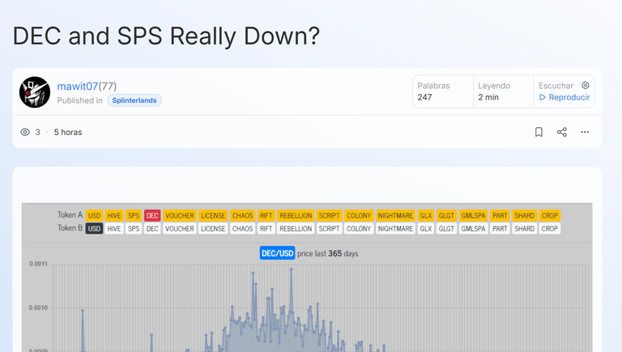
Task: Open mawit07 author avatar
Action: pyautogui.click(x=35, y=92)
